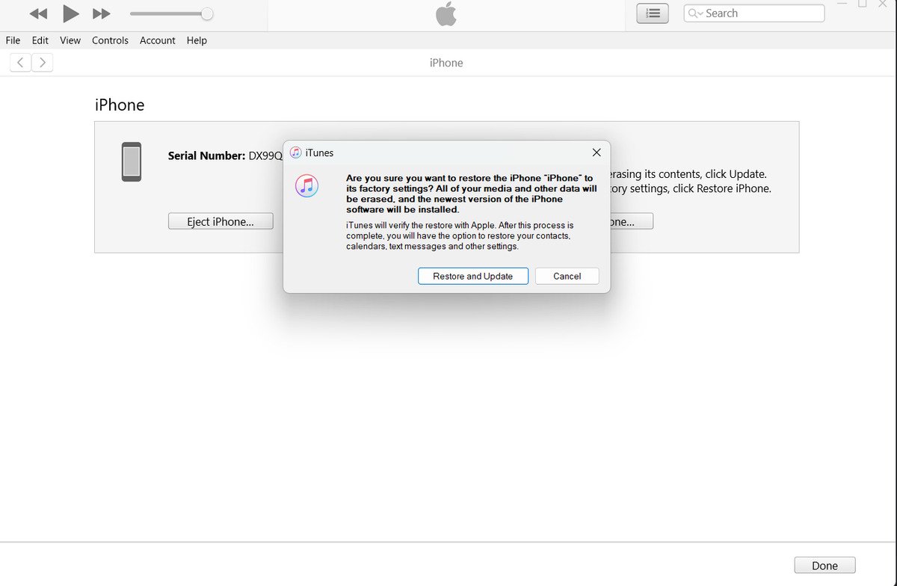Screen dimensions: 897x586
Task: Open the Help menu
Action: pyautogui.click(x=197, y=40)
